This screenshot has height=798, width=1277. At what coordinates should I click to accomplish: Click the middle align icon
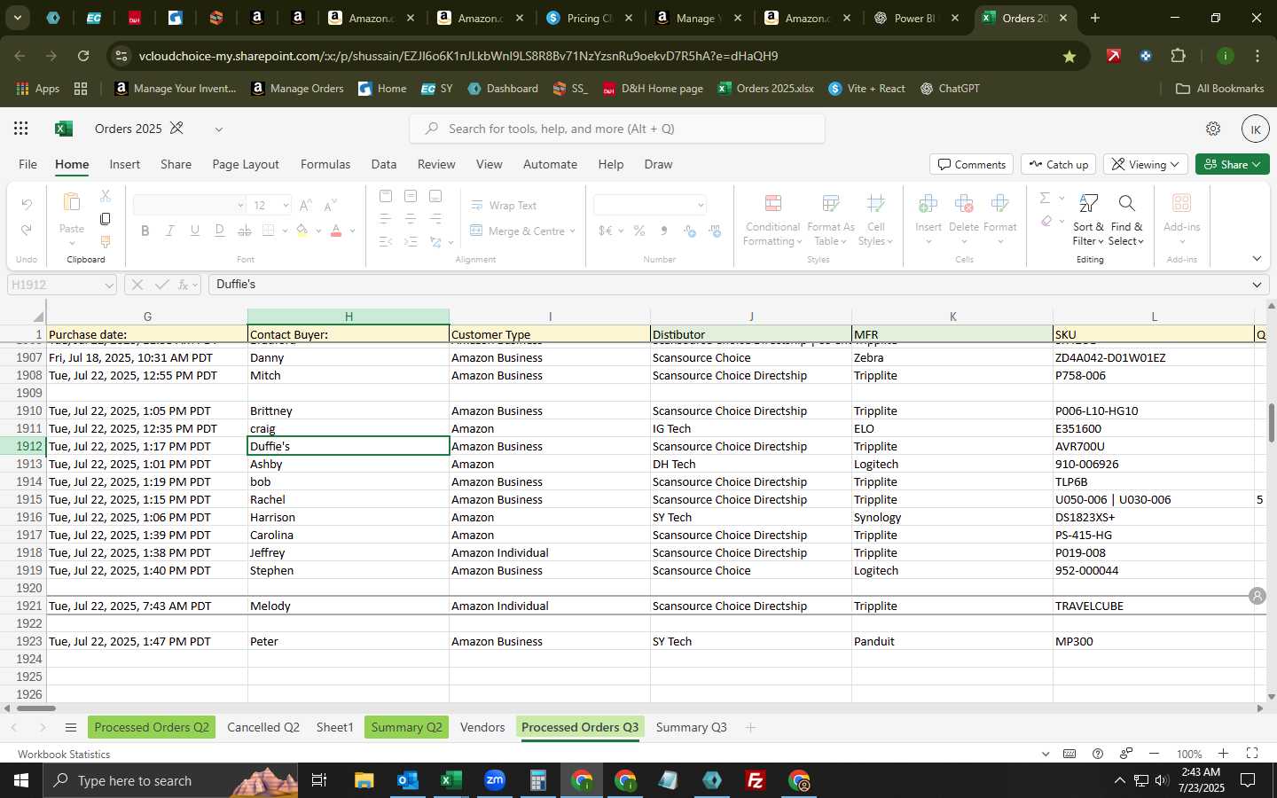(x=410, y=196)
